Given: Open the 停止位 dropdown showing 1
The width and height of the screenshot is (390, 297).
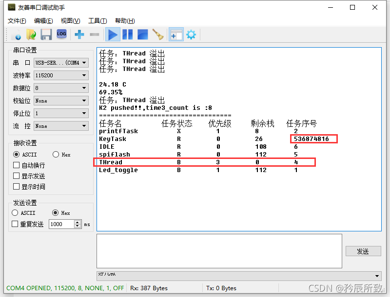Looking at the screenshot, I should pyautogui.click(x=61, y=113).
